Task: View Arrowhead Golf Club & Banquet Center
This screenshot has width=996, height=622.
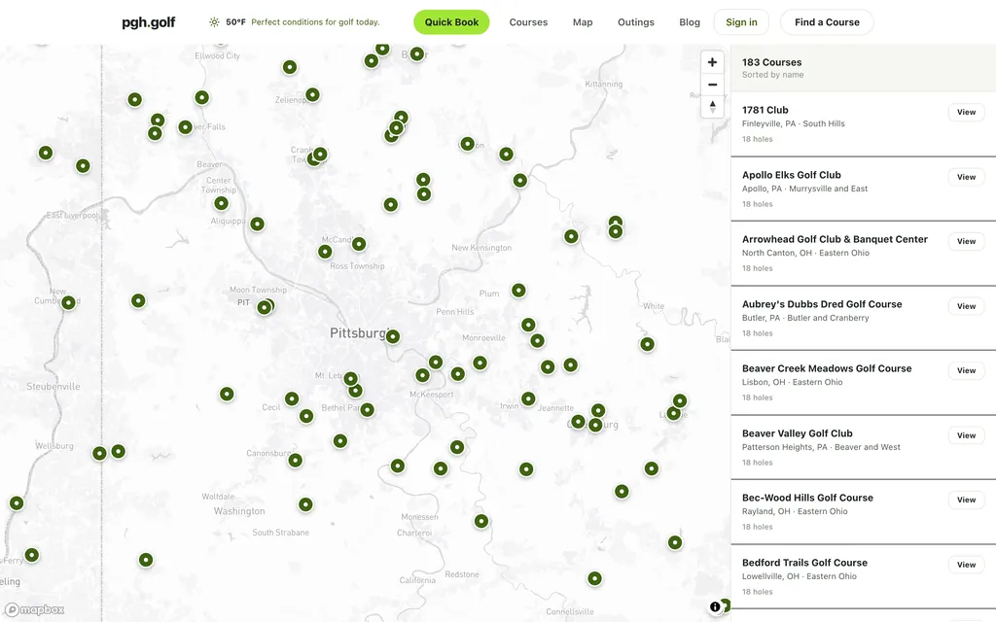Action: tap(966, 241)
